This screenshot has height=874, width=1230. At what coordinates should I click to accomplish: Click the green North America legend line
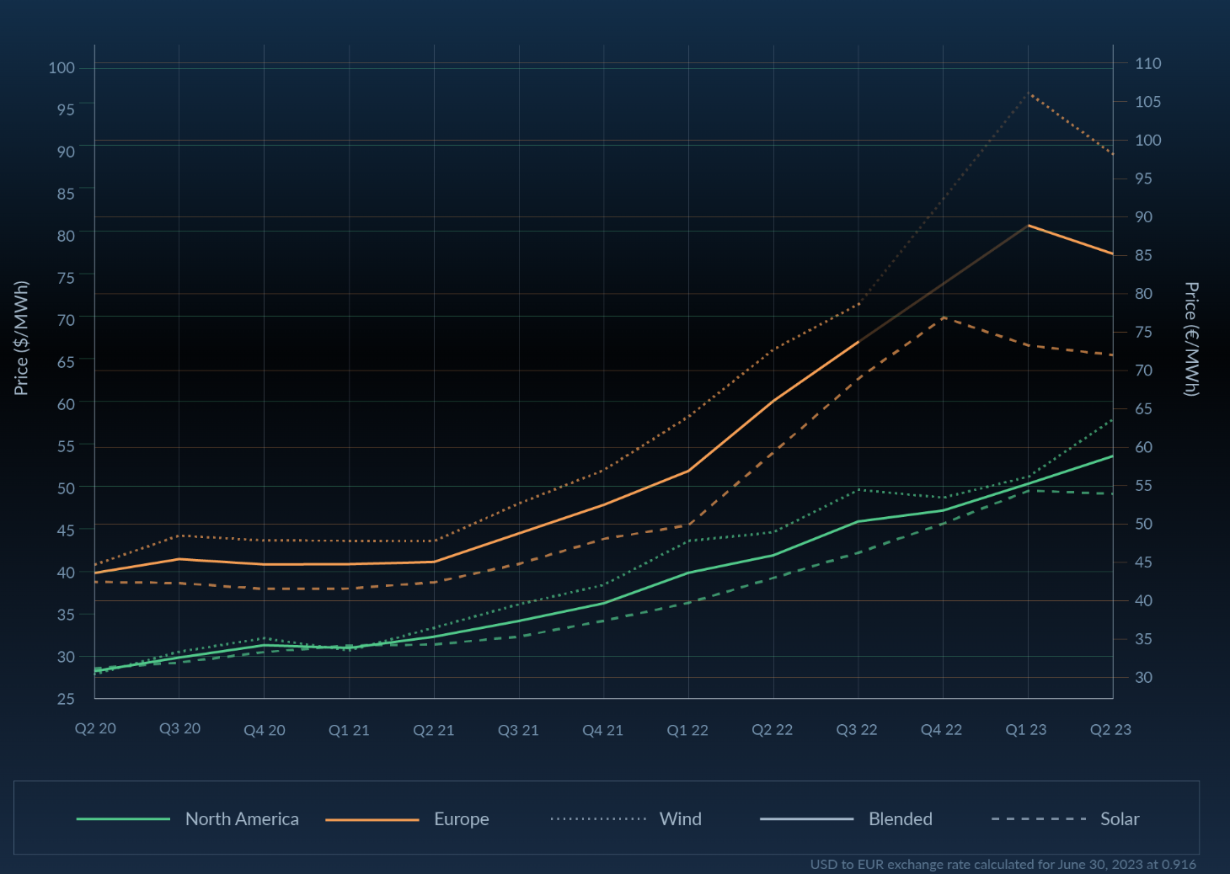coord(123,818)
